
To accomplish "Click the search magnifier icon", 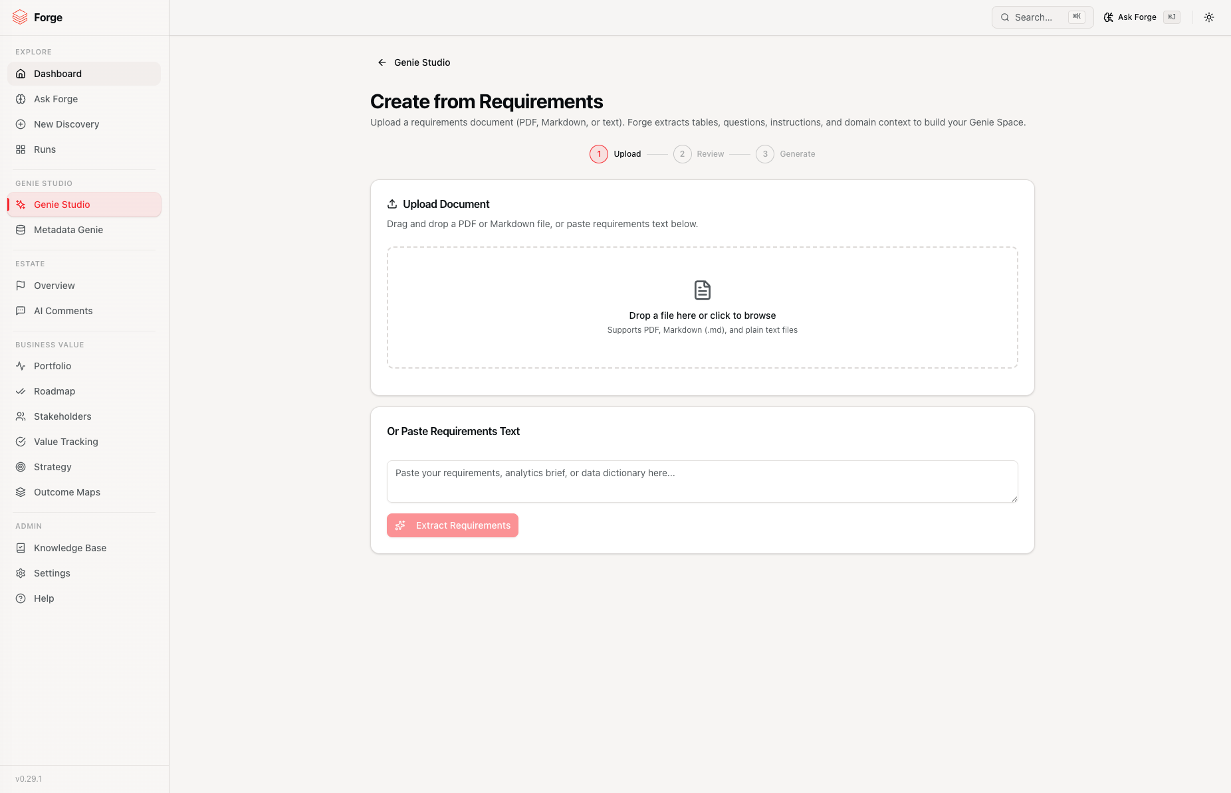I will pyautogui.click(x=1005, y=17).
